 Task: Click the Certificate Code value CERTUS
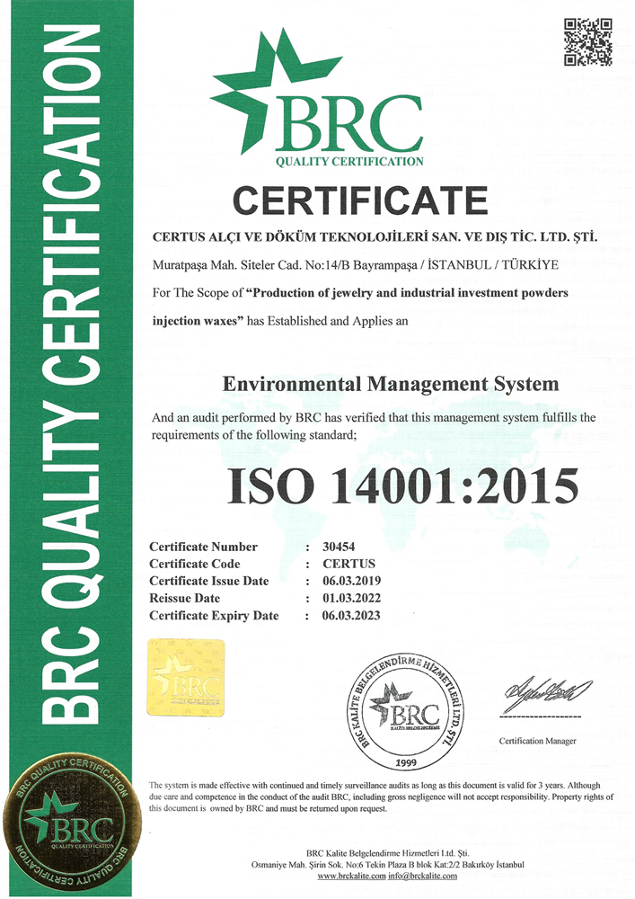(348, 564)
